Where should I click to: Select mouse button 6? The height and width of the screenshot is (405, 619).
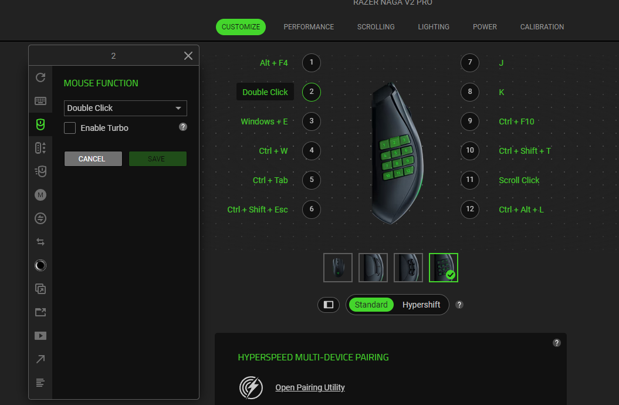(x=312, y=209)
